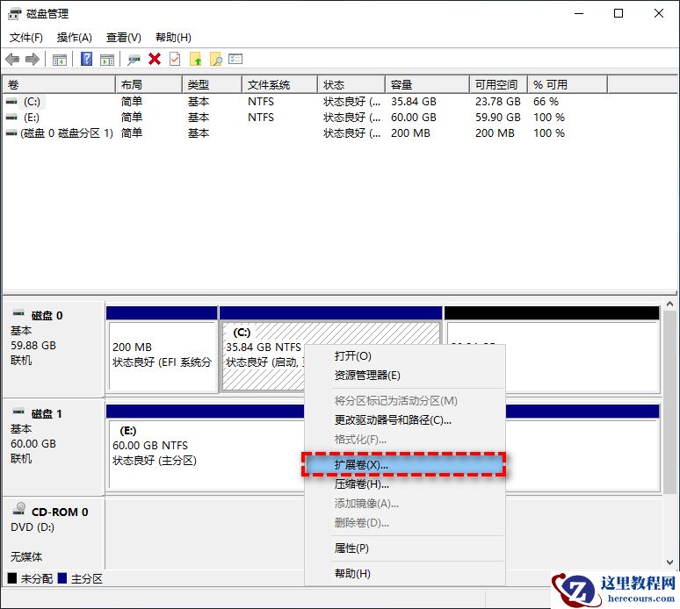Open the 操作(A) menu
Viewport: 680px width, 609px height.
pyautogui.click(x=74, y=38)
